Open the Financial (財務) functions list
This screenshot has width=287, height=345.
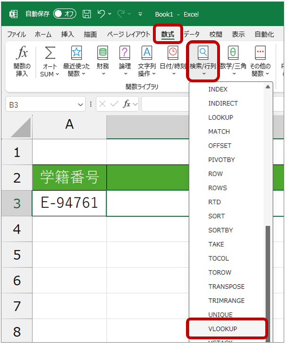(x=102, y=61)
